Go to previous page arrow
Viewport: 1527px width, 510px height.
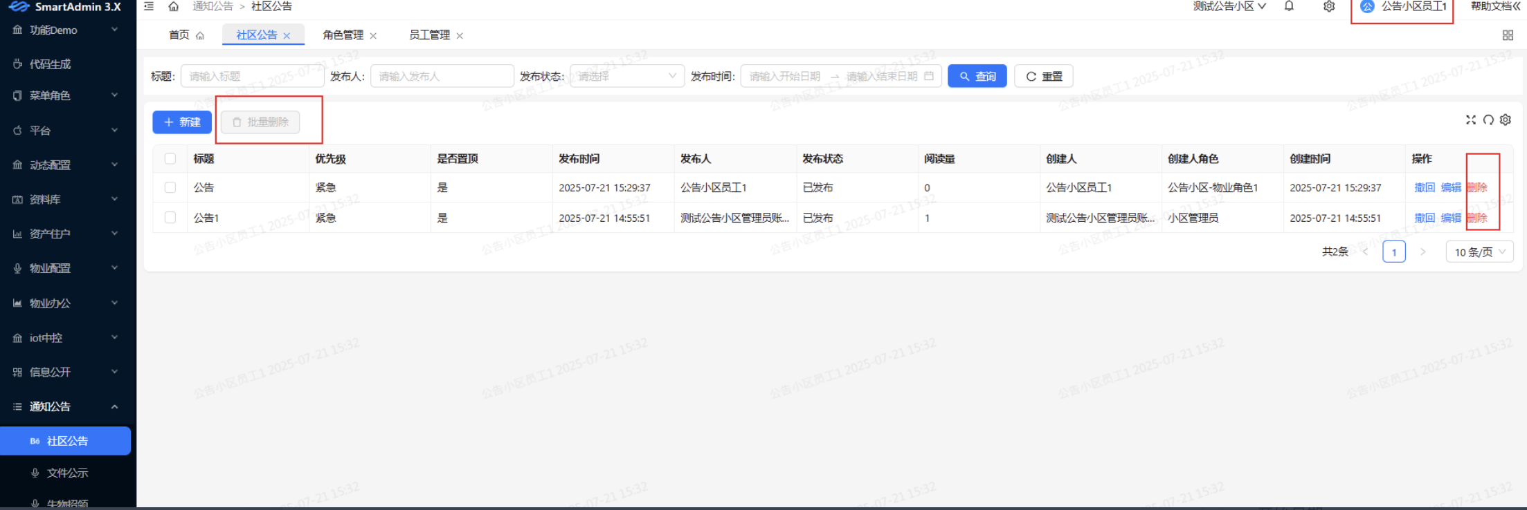coord(1366,252)
